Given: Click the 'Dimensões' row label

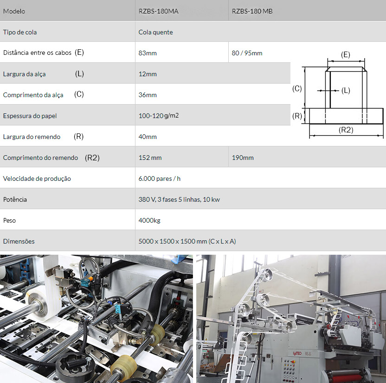Looking at the screenshot, I should 19,241.
